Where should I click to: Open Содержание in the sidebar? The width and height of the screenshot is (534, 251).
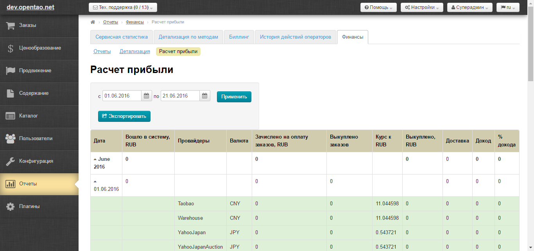pos(39,93)
